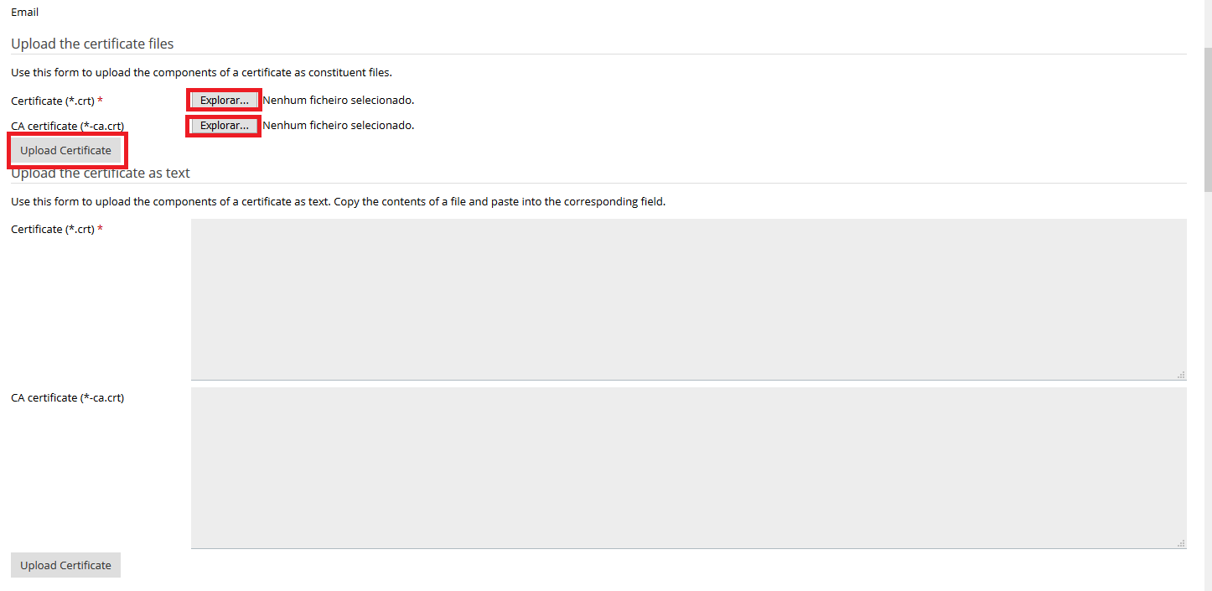The height and width of the screenshot is (591, 1212).
Task: Click the Certificate (*.crt) label beside the text area
Action: (52, 229)
